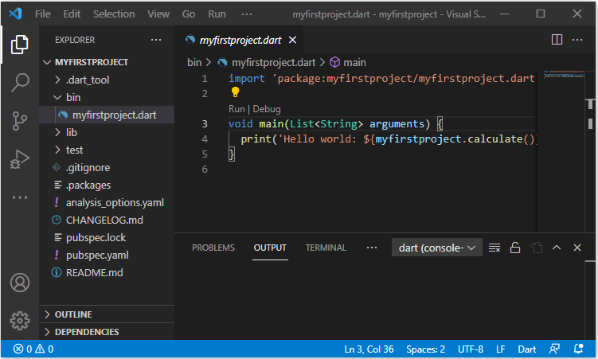Screen dimensions: 598x359
Task: Show additional views ellipsis in activity bar
Action: [19, 197]
